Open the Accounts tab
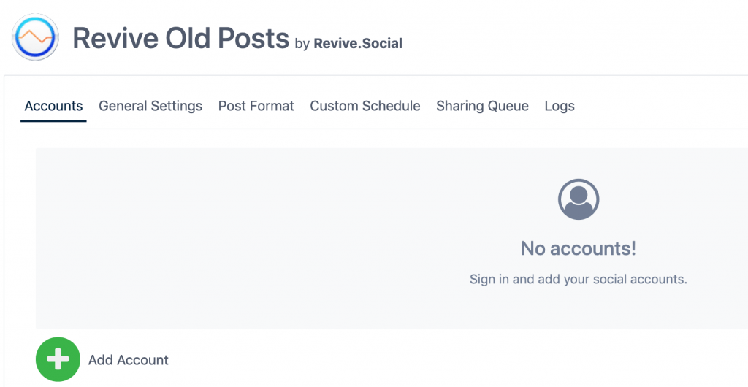The height and width of the screenshot is (387, 748). click(x=53, y=106)
